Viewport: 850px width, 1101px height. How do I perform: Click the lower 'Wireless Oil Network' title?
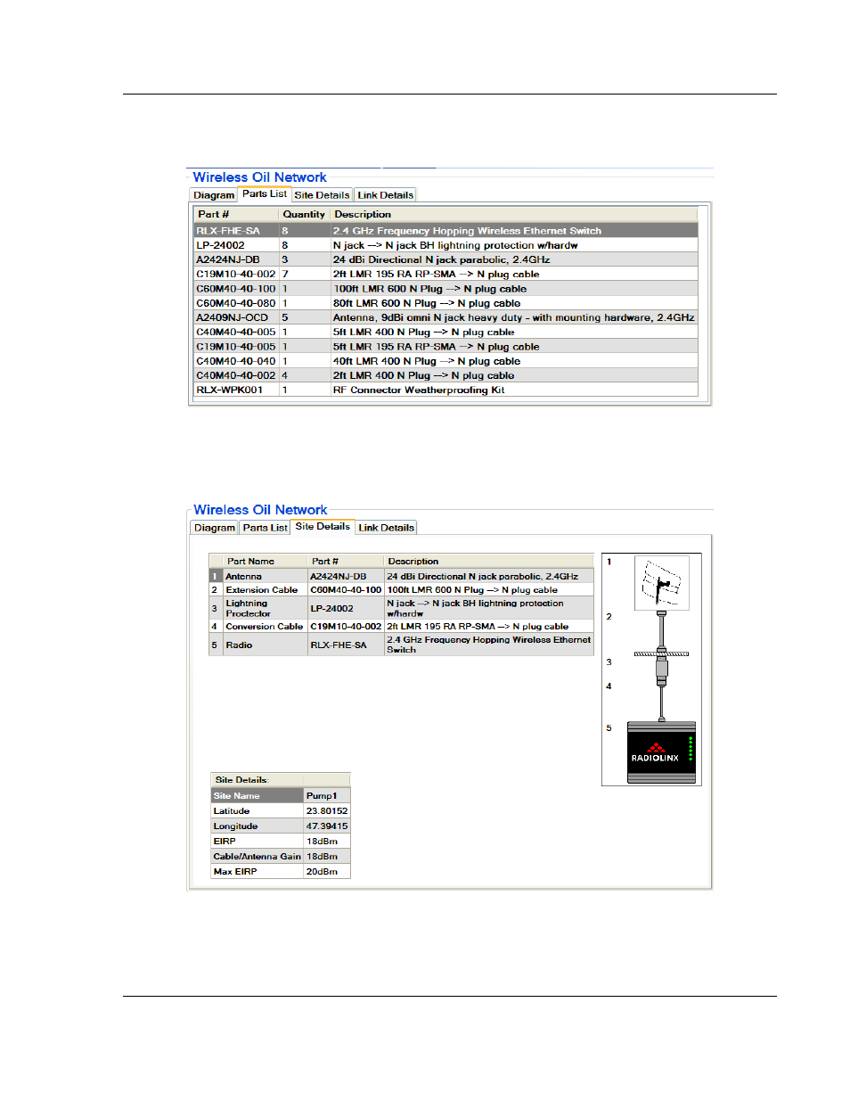260,510
